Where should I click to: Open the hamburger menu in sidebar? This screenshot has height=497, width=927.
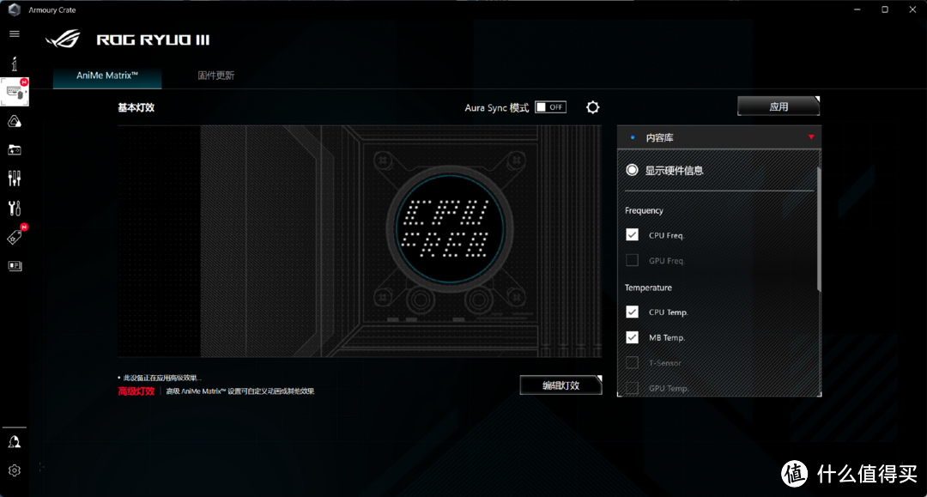click(x=15, y=33)
